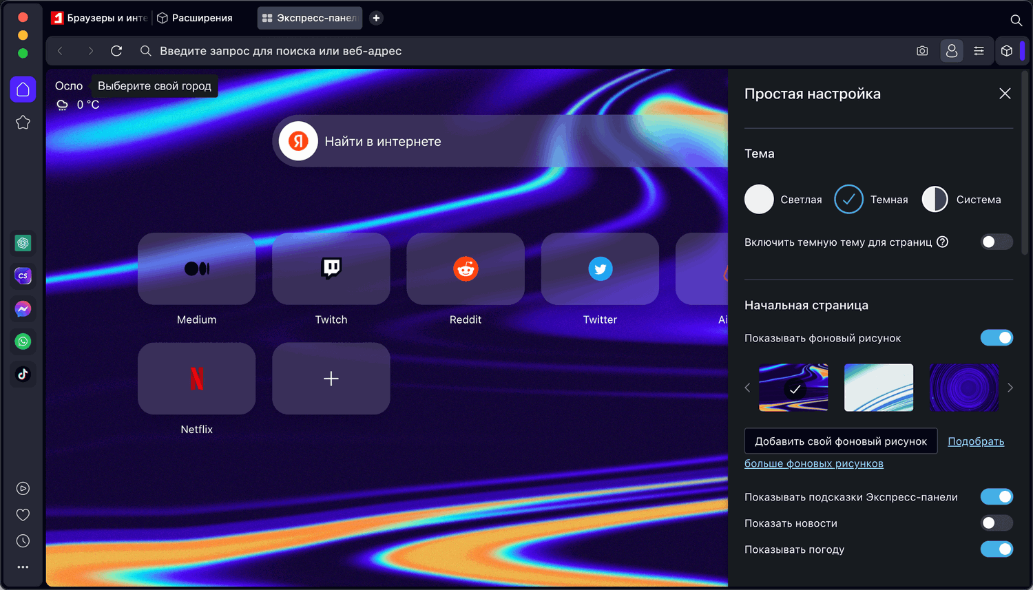Open the Netflix speed dial tile
Viewport: 1033px width, 590px height.
(197, 379)
